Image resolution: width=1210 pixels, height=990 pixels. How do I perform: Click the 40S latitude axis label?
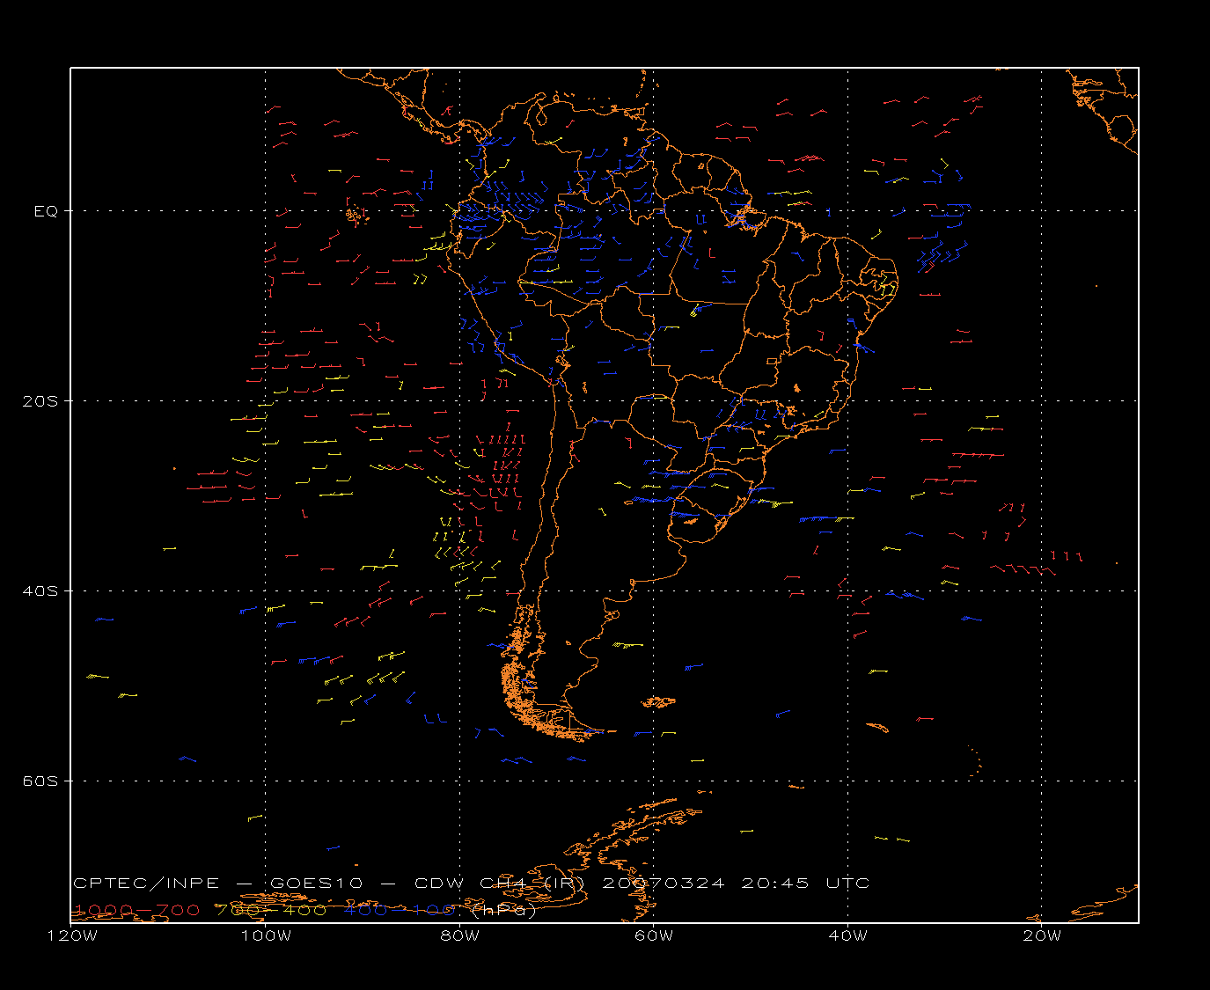pos(40,590)
